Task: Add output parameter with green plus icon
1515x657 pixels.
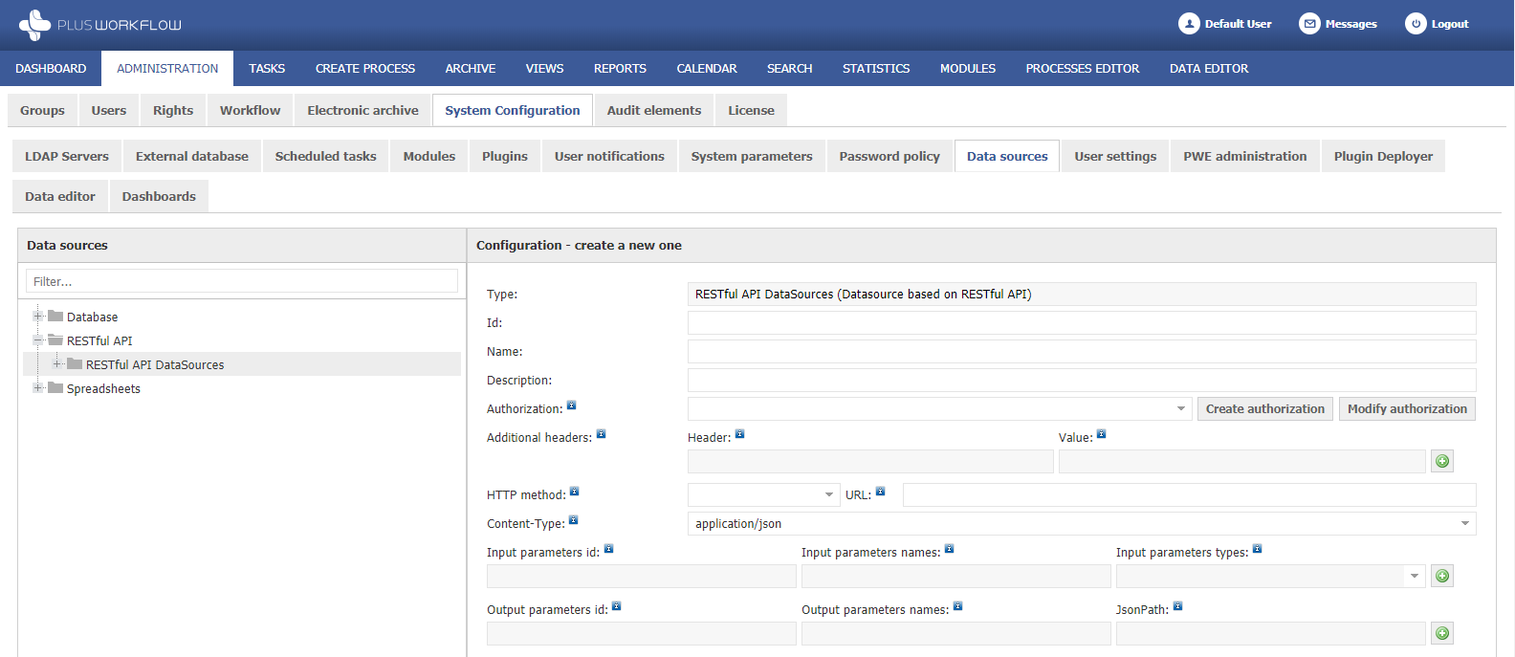Action: pyautogui.click(x=1442, y=634)
